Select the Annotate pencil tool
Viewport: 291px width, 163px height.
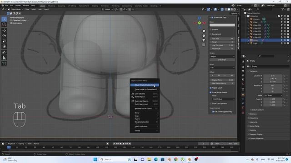pos(4,53)
